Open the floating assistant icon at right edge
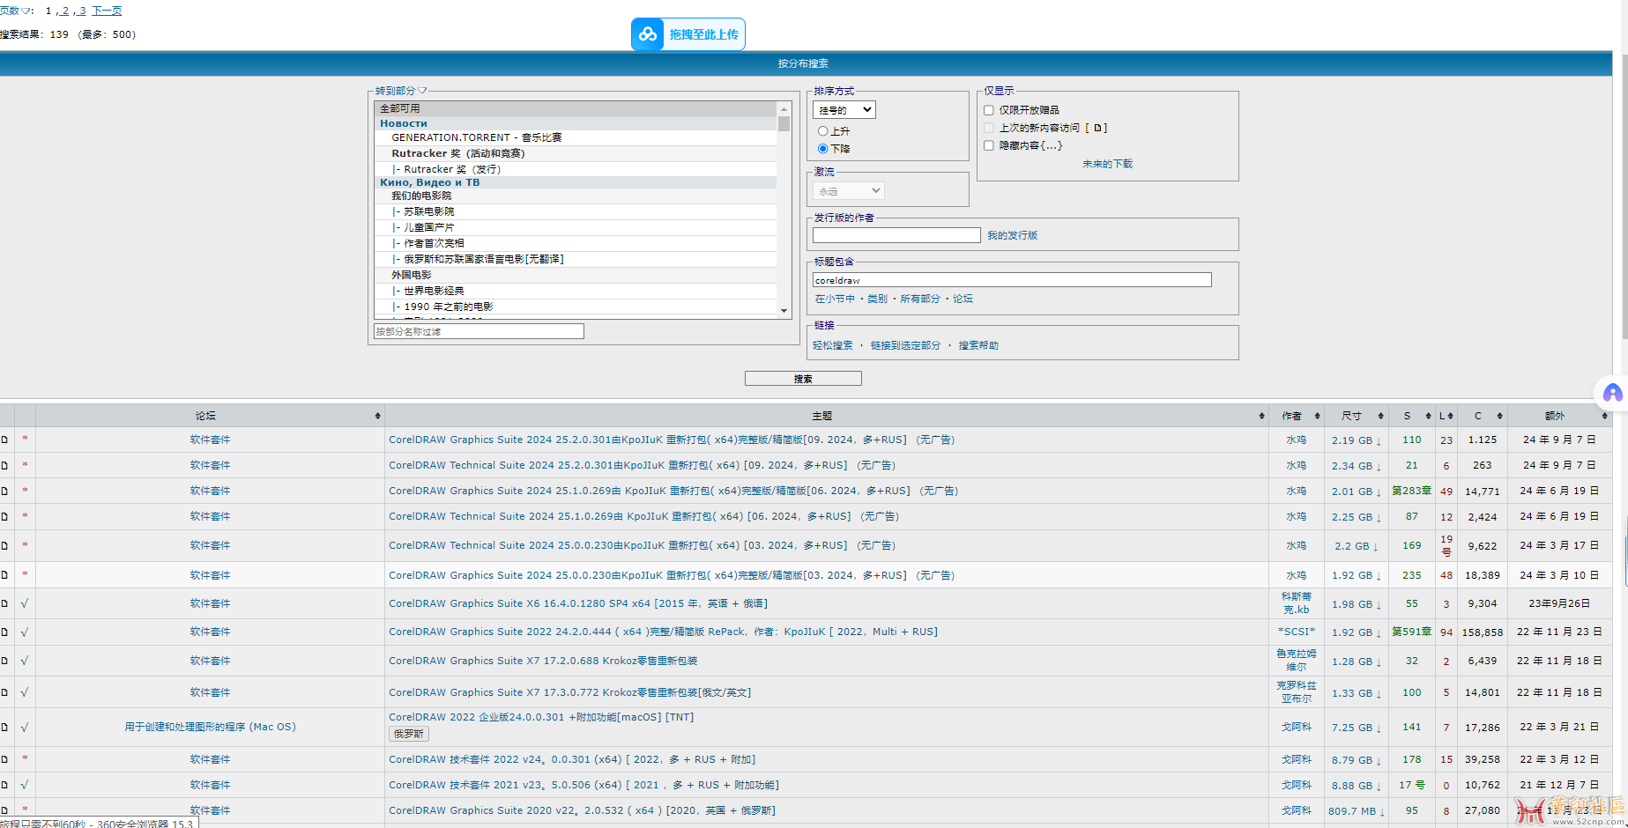The height and width of the screenshot is (828, 1628). tap(1612, 393)
